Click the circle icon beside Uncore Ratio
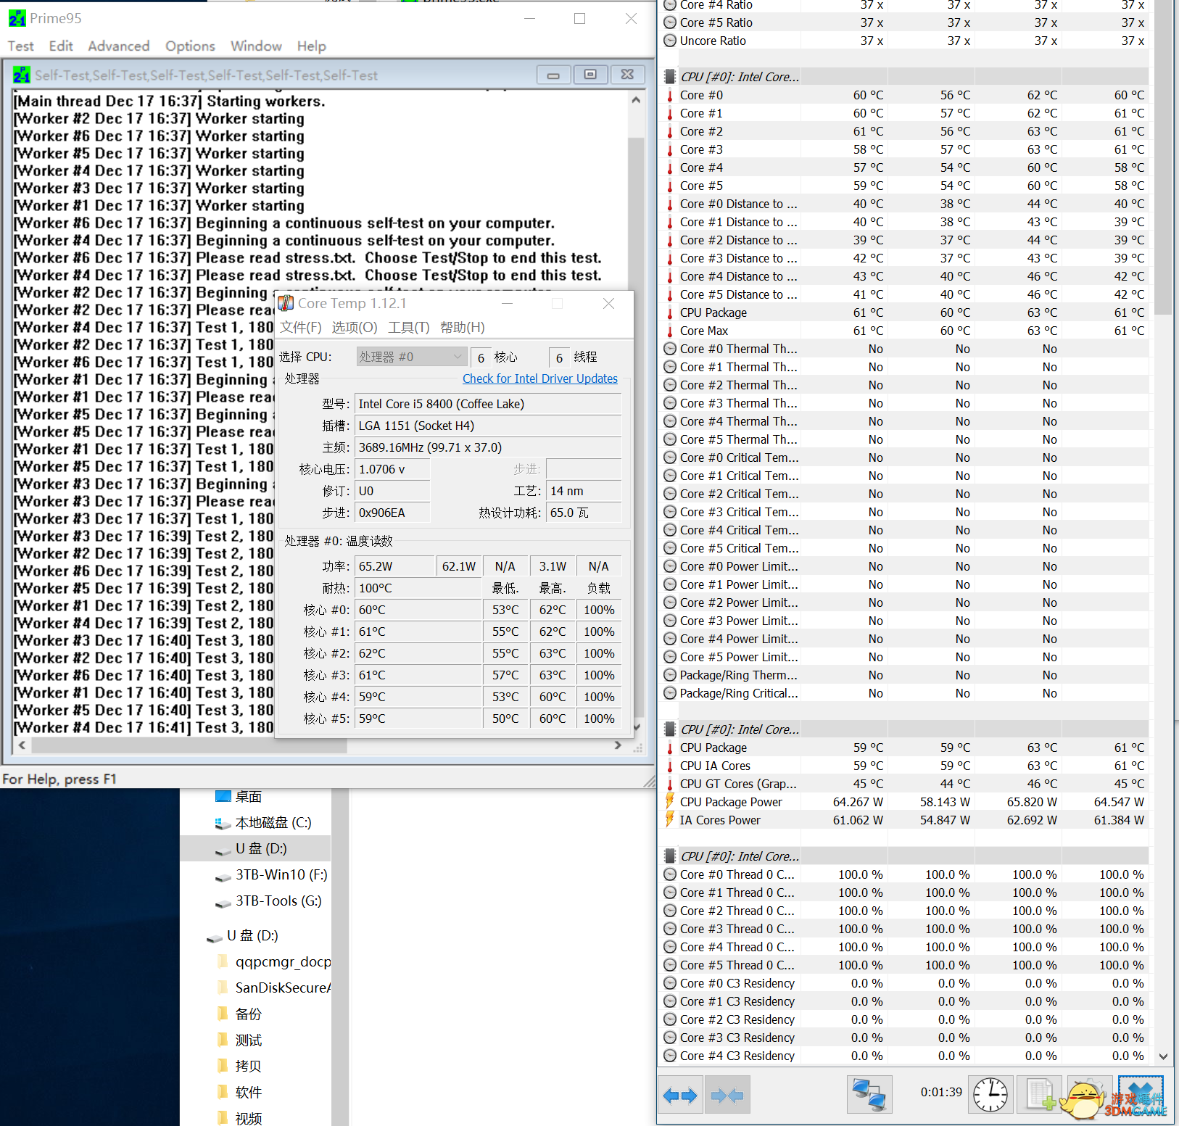Screen dimensions: 1179x1126 tap(670, 41)
